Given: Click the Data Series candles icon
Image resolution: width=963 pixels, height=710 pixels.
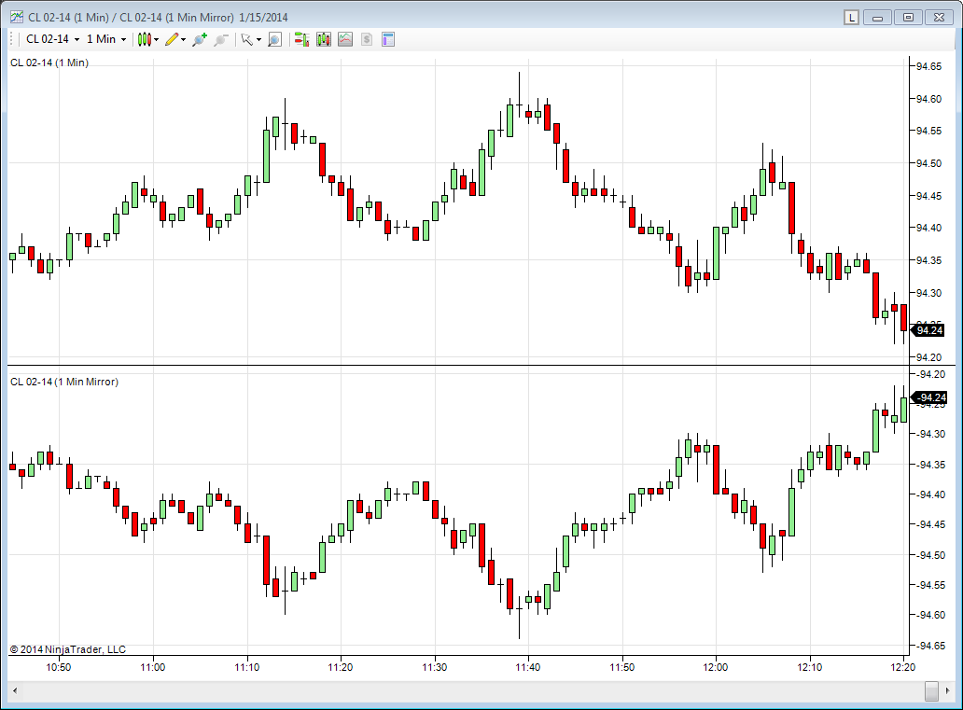Looking at the screenshot, I should coord(323,39).
